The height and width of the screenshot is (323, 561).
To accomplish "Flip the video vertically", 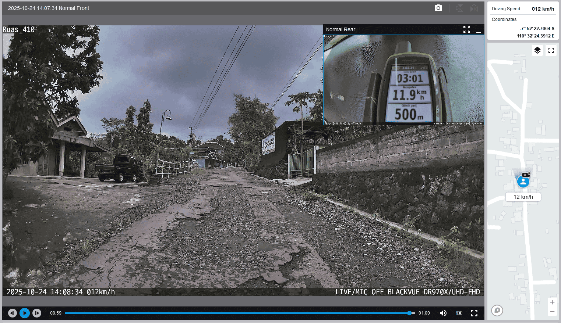I will click(x=459, y=8).
